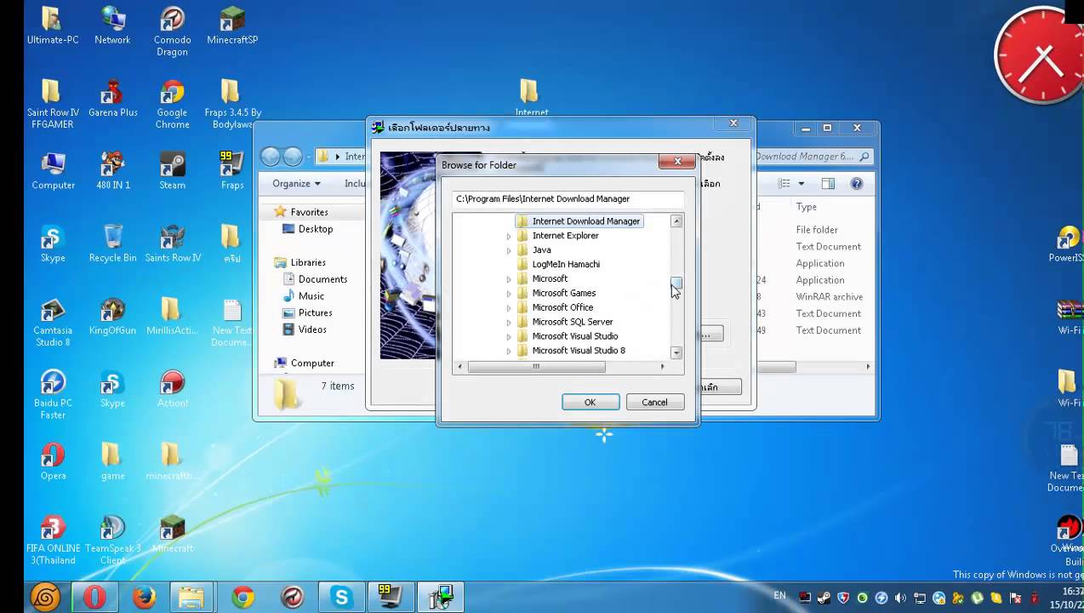Go back in the Explorer window
1084x613 pixels.
[271, 157]
